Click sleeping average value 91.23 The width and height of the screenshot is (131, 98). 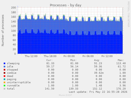(x=98, y=63)
